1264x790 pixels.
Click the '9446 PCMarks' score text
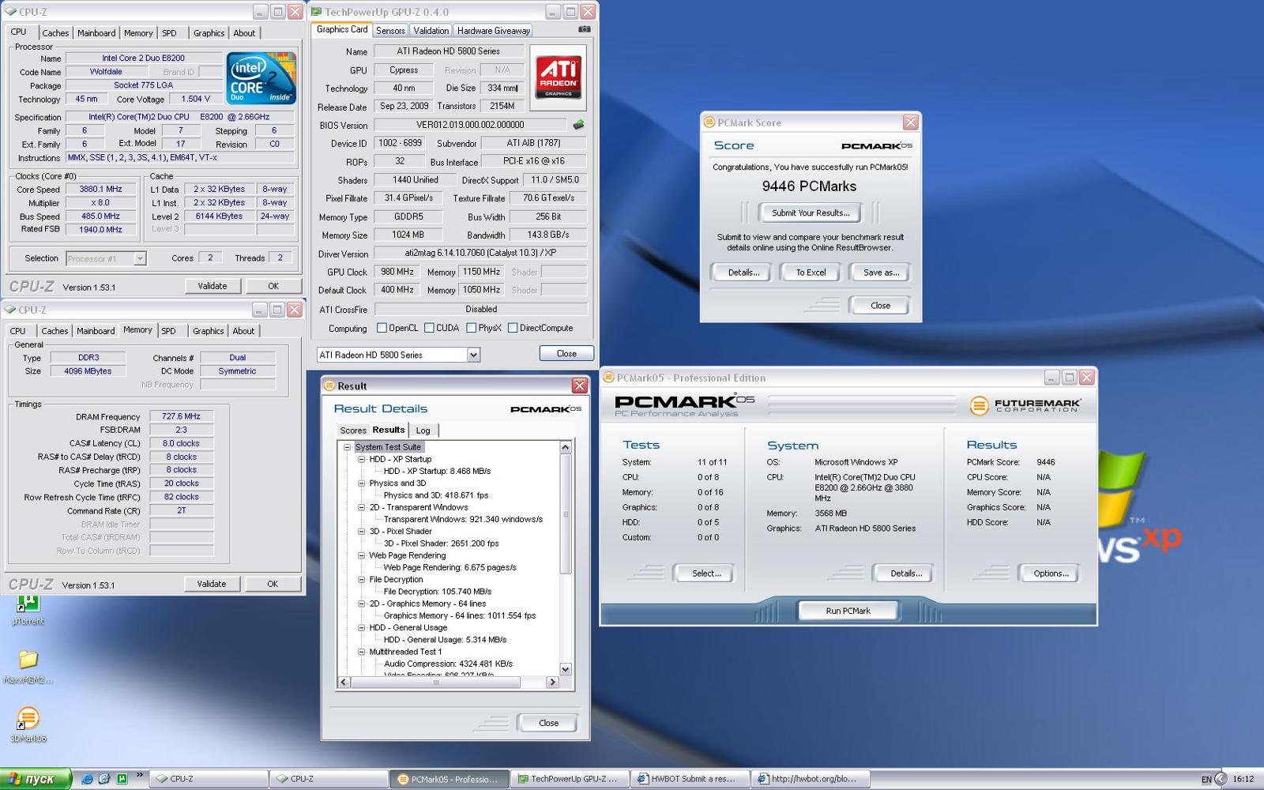tap(809, 186)
